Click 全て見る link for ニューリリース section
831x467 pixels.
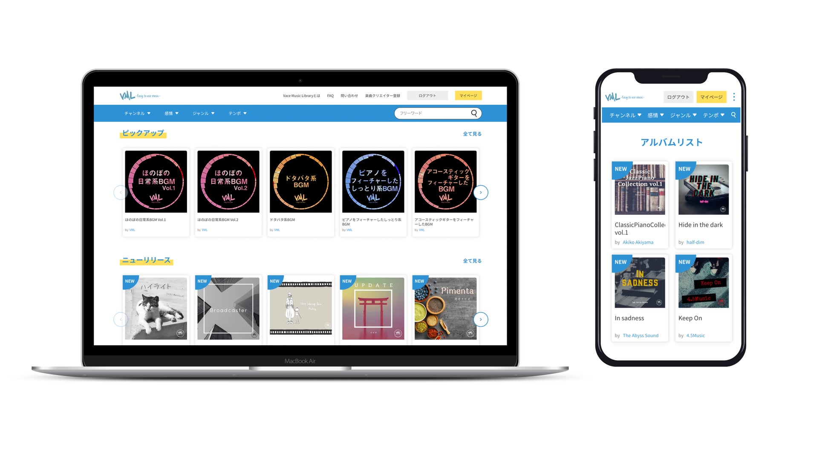coord(470,261)
